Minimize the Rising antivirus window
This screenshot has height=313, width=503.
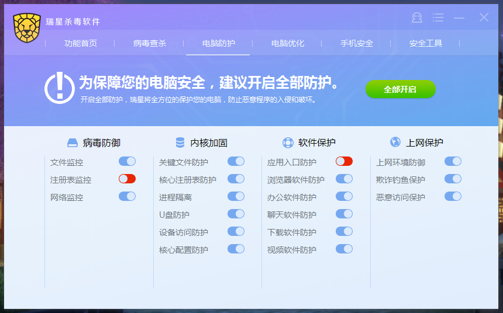[459, 18]
